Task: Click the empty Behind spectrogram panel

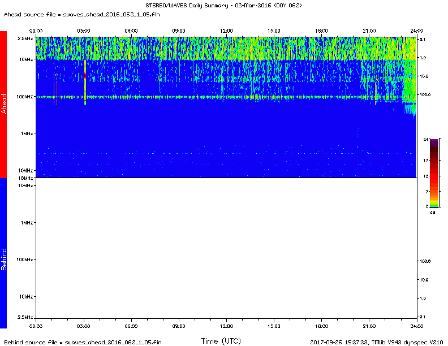Action: click(x=226, y=249)
